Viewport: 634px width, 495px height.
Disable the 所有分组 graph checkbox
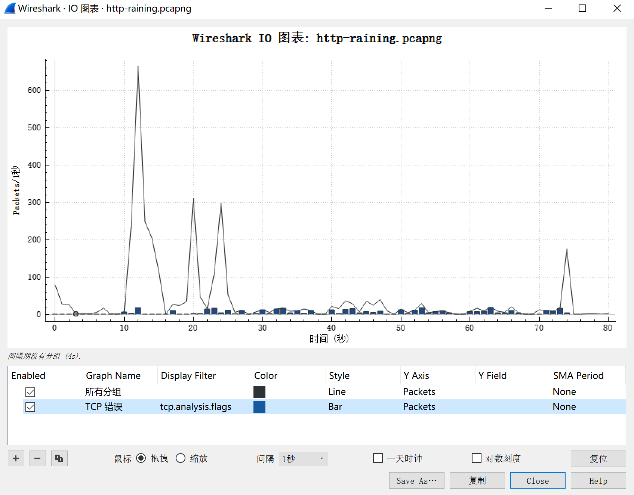[30, 392]
